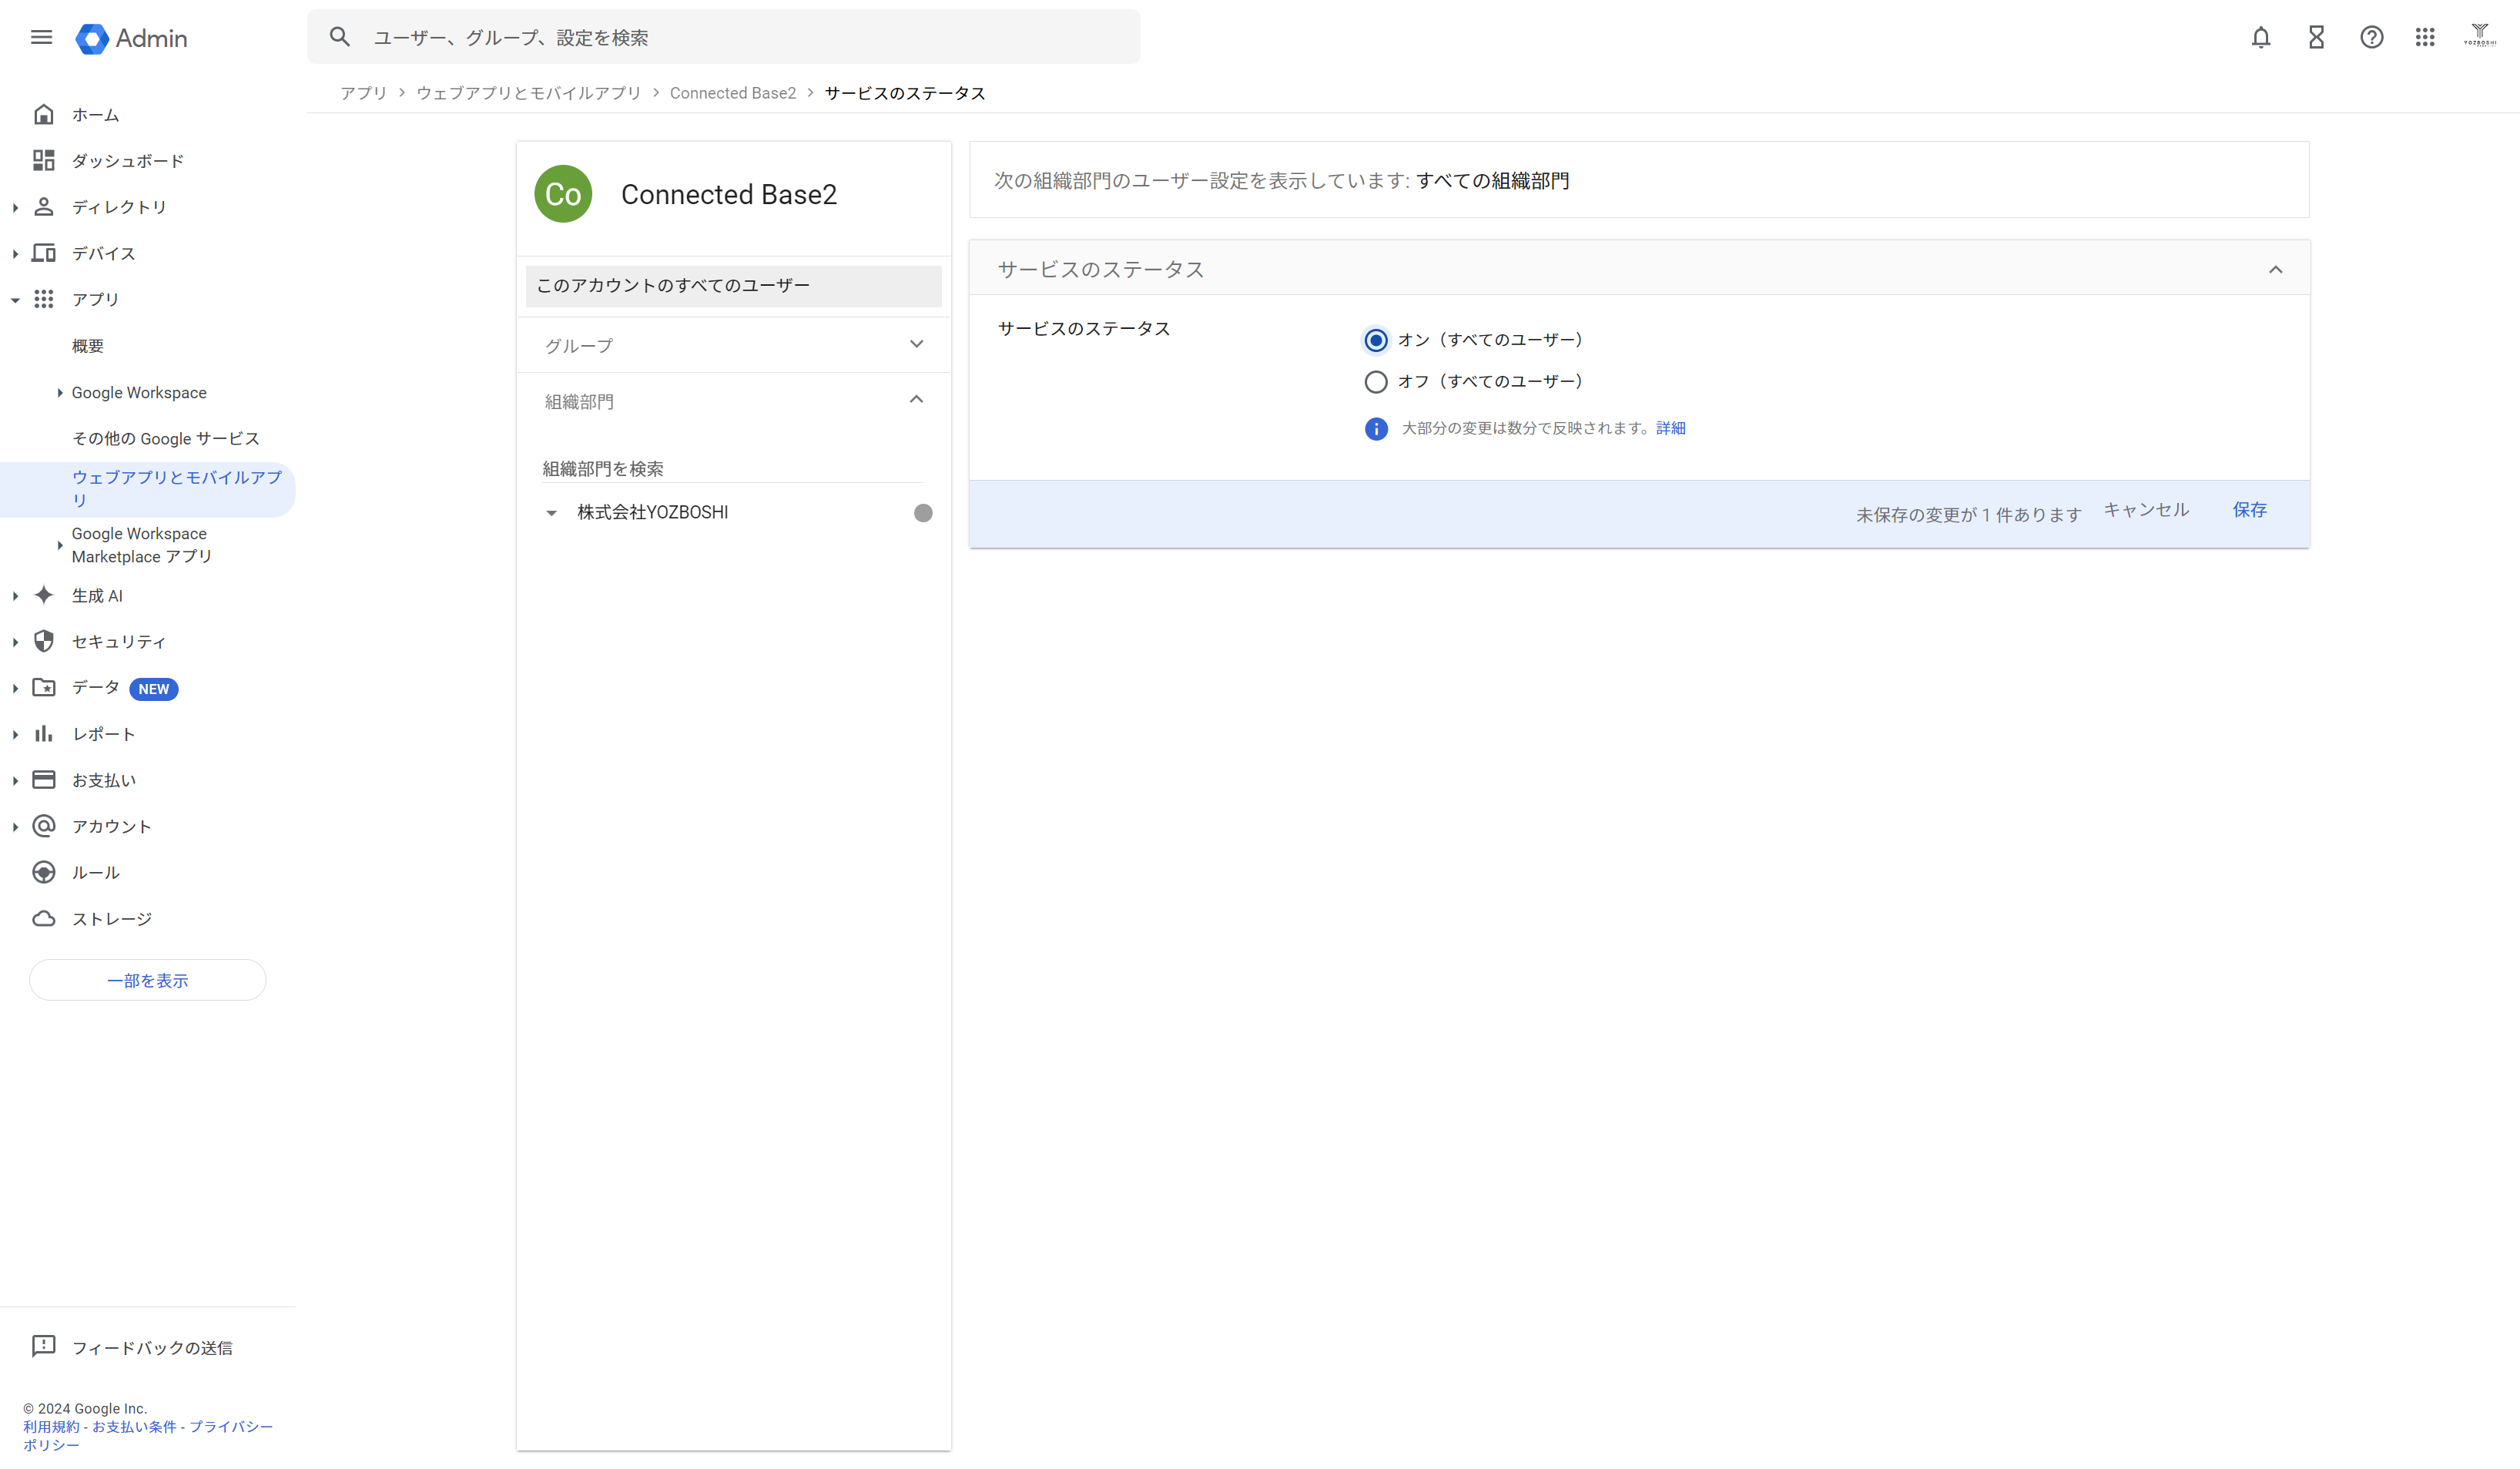Open その他の Google サービス
Image resolution: width=2520 pixels, height=1469 pixels.
[x=166, y=439]
